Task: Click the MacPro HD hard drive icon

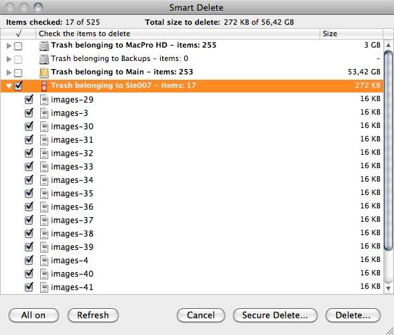Action: tap(44, 46)
